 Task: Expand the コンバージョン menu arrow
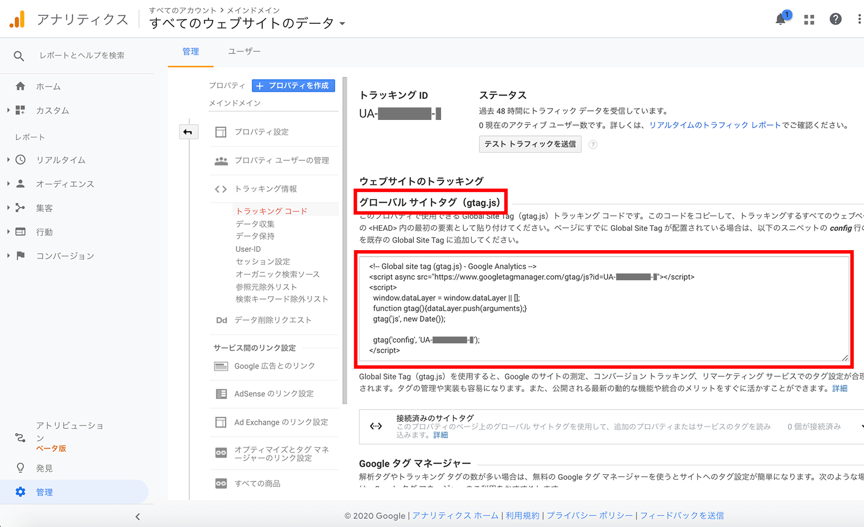(x=9, y=256)
